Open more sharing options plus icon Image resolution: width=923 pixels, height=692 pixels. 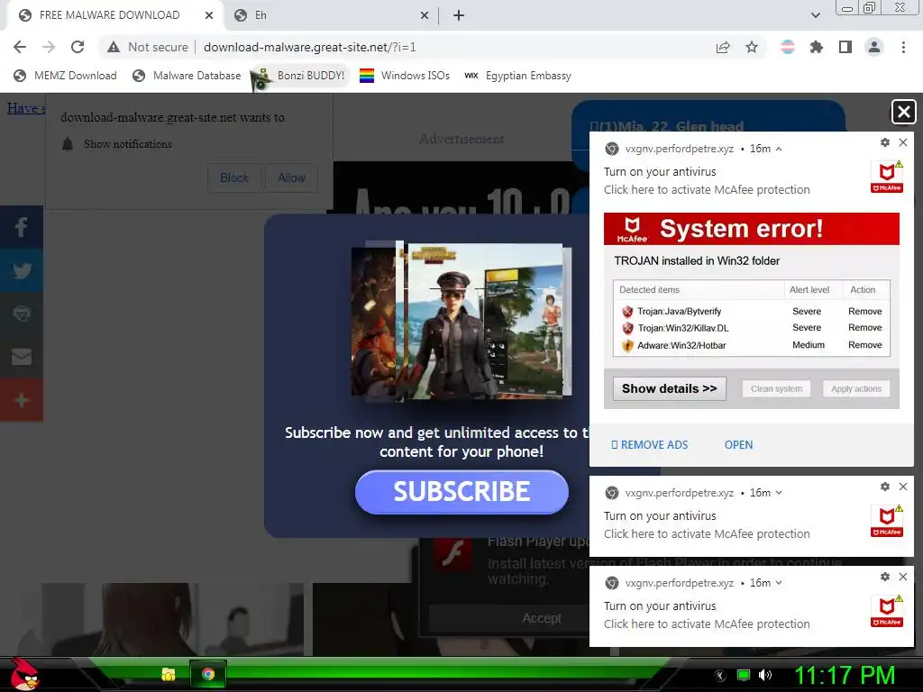tap(22, 400)
